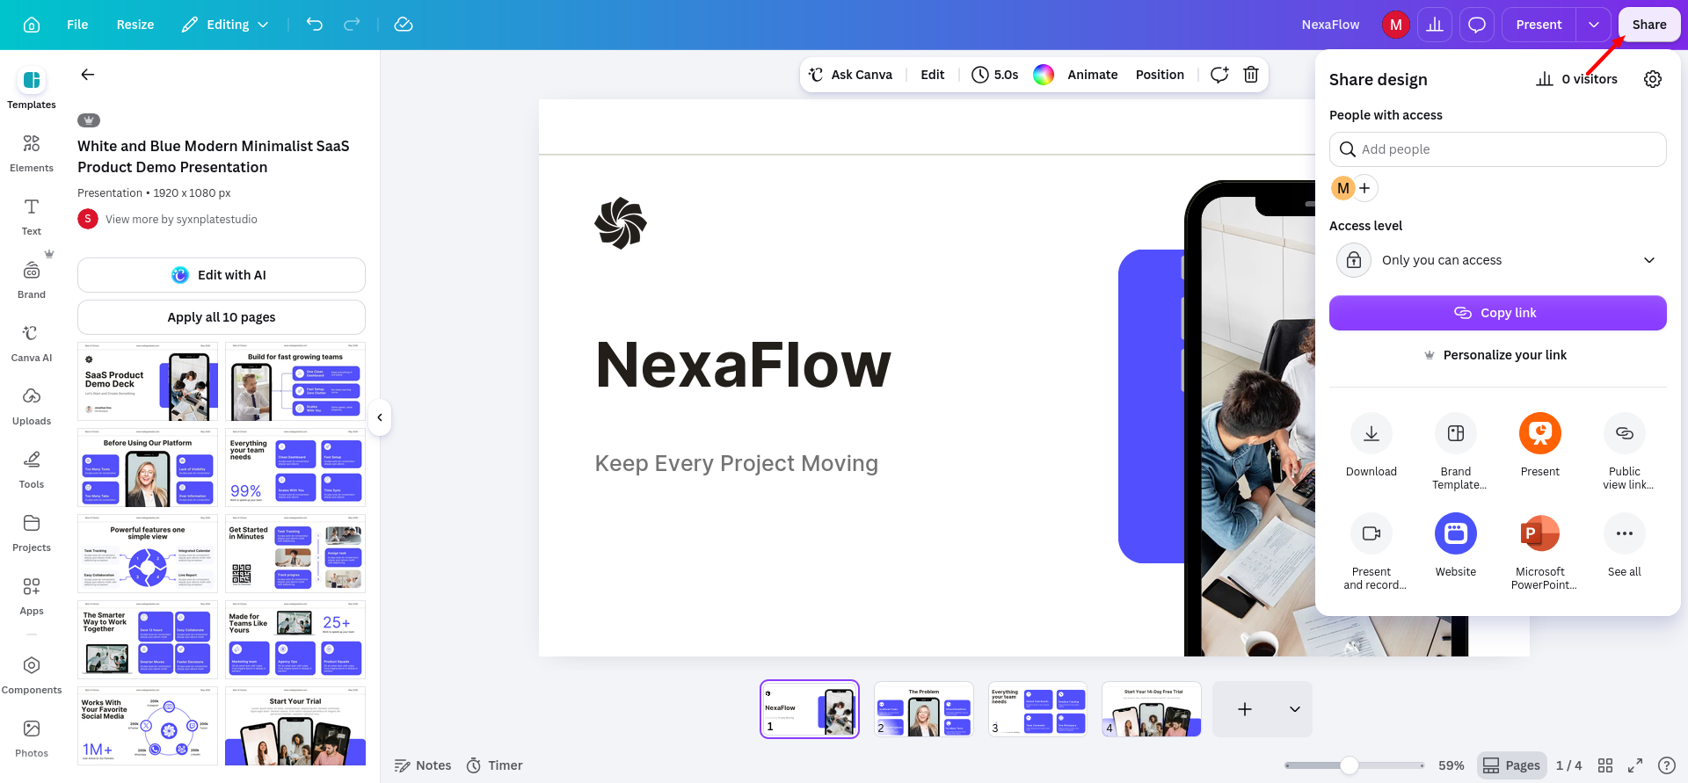Open Projects in the sidebar
The height and width of the screenshot is (783, 1688).
point(32,533)
